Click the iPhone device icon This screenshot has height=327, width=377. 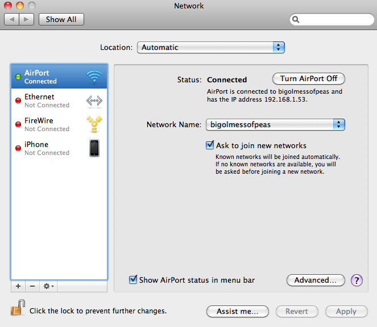94,148
